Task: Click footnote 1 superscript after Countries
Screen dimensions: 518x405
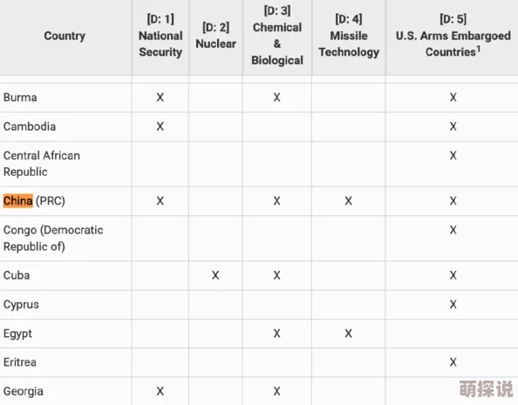Action: [x=479, y=49]
